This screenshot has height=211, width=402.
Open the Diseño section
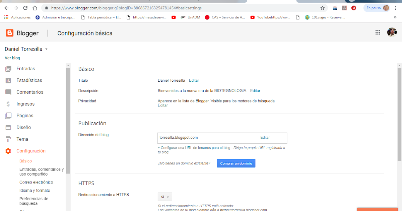pos(23,127)
